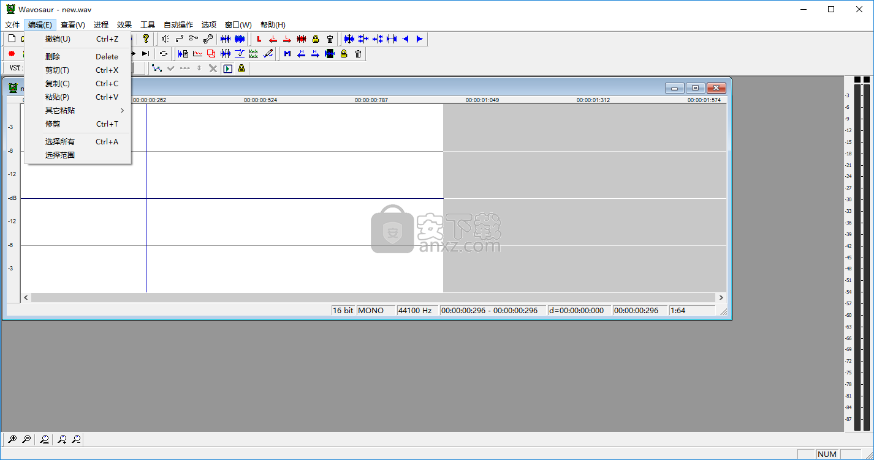Click the yellow question mark help icon
Screen dimensions: 874x460
point(146,39)
